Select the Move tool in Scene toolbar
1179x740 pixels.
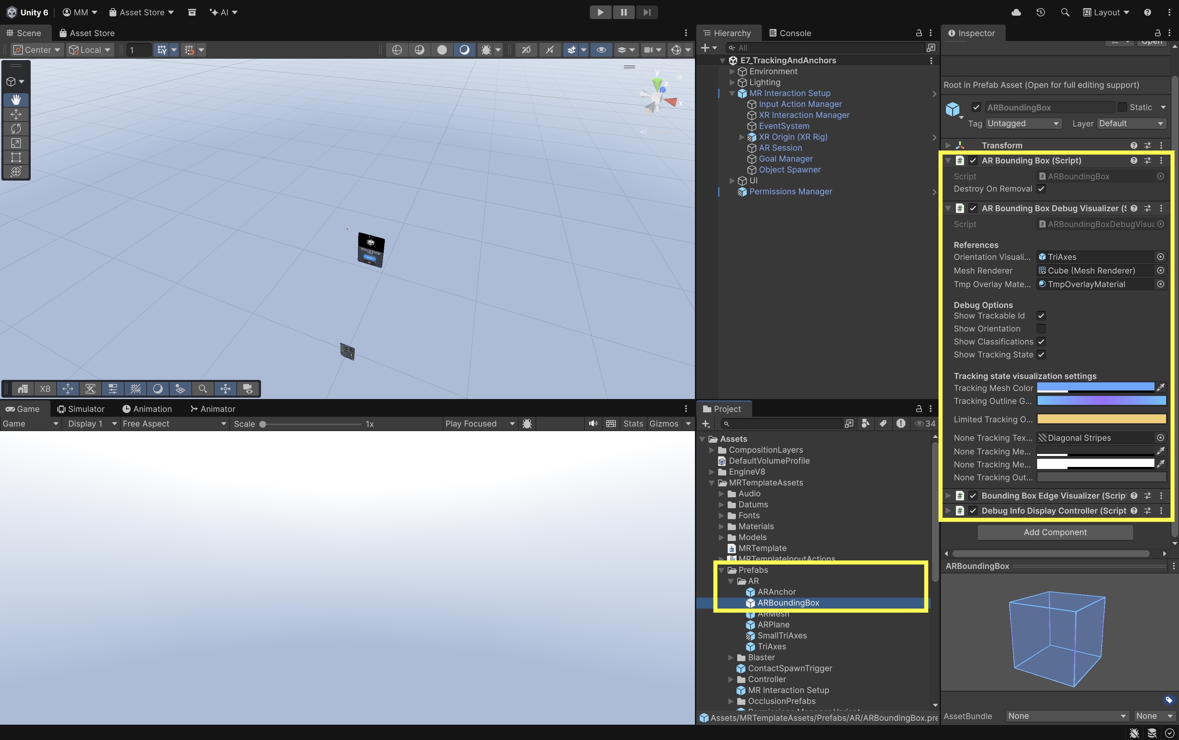[16, 115]
